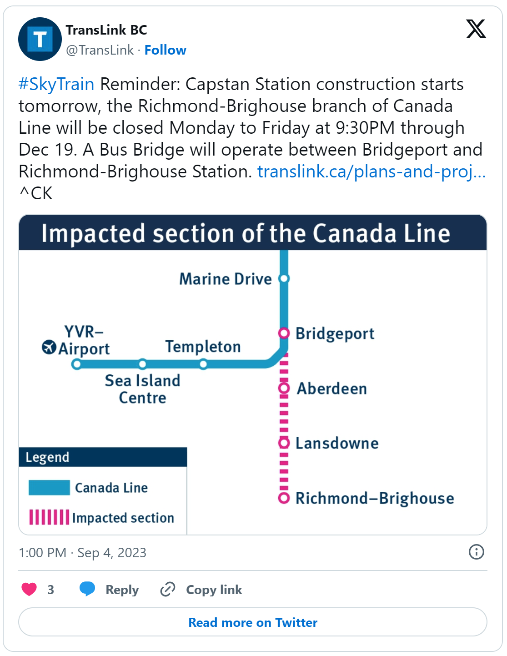This screenshot has width=507, height=656.
Task: Open the tweet info circle icon
Action: pos(476,552)
